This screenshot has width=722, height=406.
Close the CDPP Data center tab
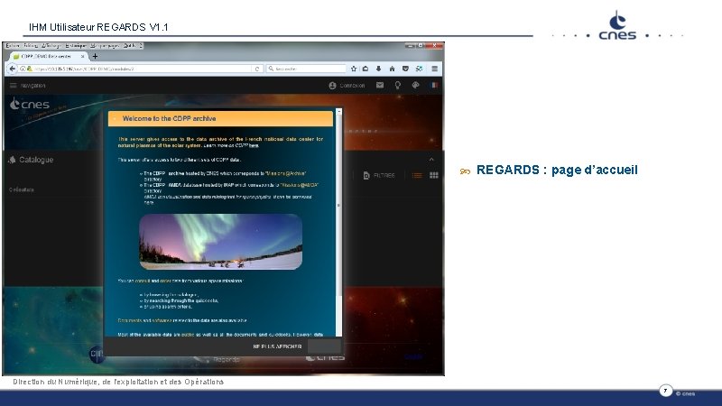click(83, 56)
